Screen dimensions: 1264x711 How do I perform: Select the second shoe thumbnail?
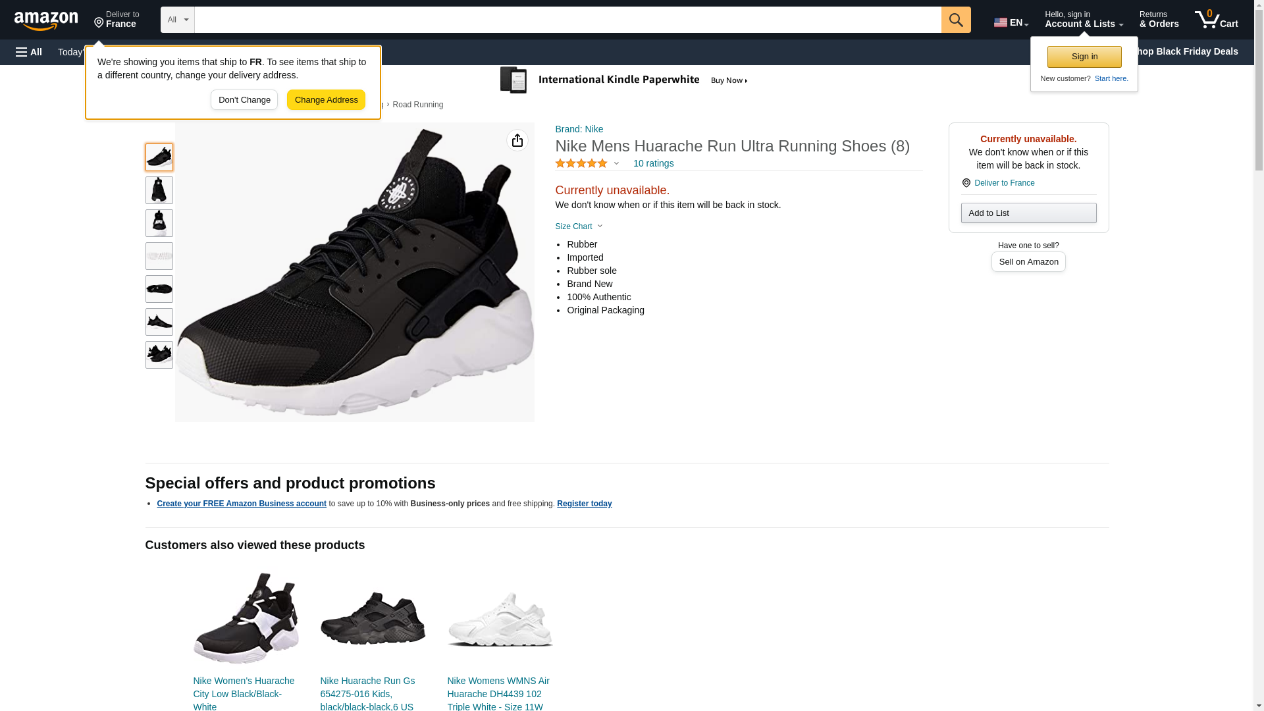click(x=159, y=190)
